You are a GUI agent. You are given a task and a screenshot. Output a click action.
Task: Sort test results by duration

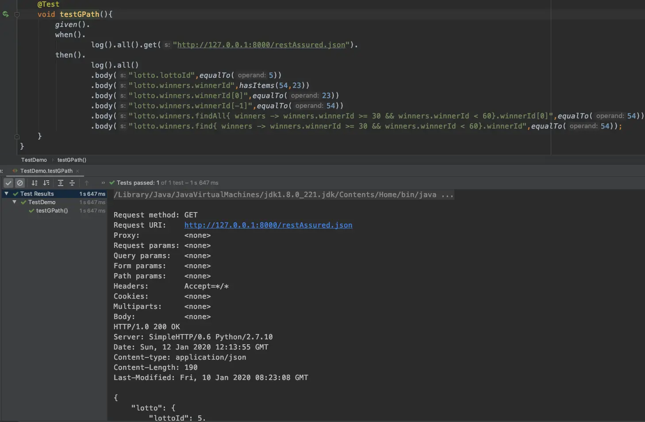tap(46, 183)
